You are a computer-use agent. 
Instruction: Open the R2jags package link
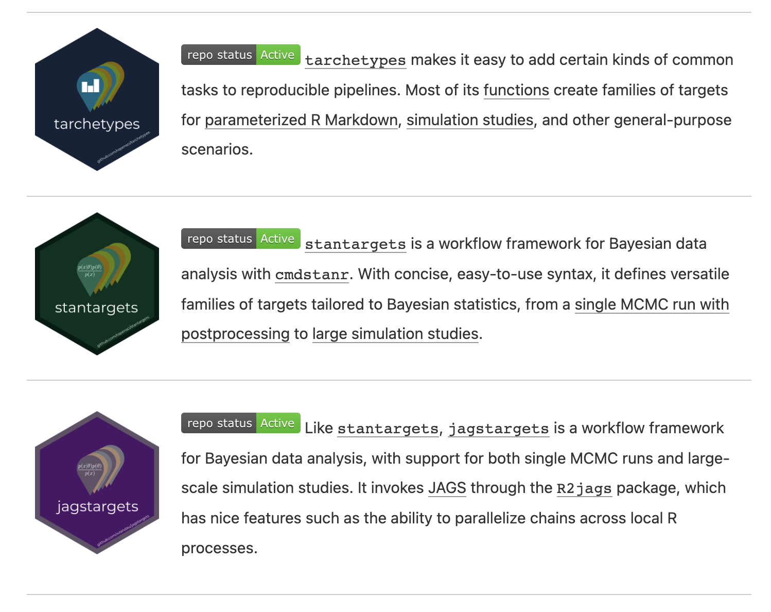point(584,488)
